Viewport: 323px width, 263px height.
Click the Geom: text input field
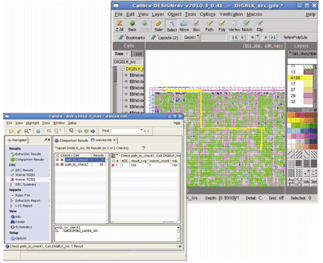213,37
